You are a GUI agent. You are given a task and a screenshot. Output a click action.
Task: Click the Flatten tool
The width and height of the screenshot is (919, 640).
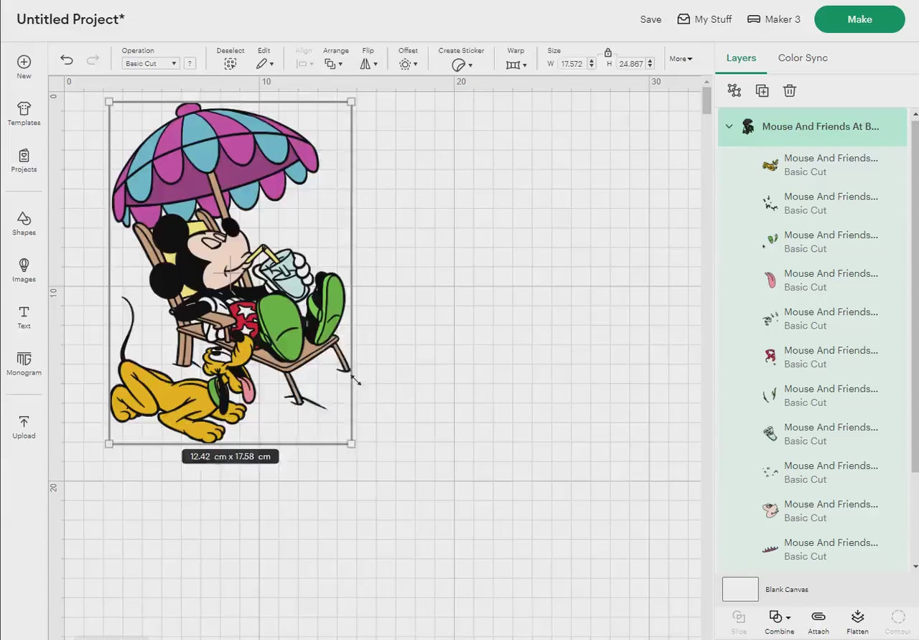pyautogui.click(x=857, y=622)
